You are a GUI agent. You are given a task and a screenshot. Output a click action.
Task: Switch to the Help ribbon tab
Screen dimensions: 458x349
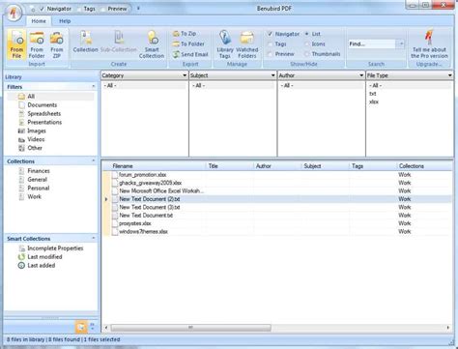[x=65, y=21]
